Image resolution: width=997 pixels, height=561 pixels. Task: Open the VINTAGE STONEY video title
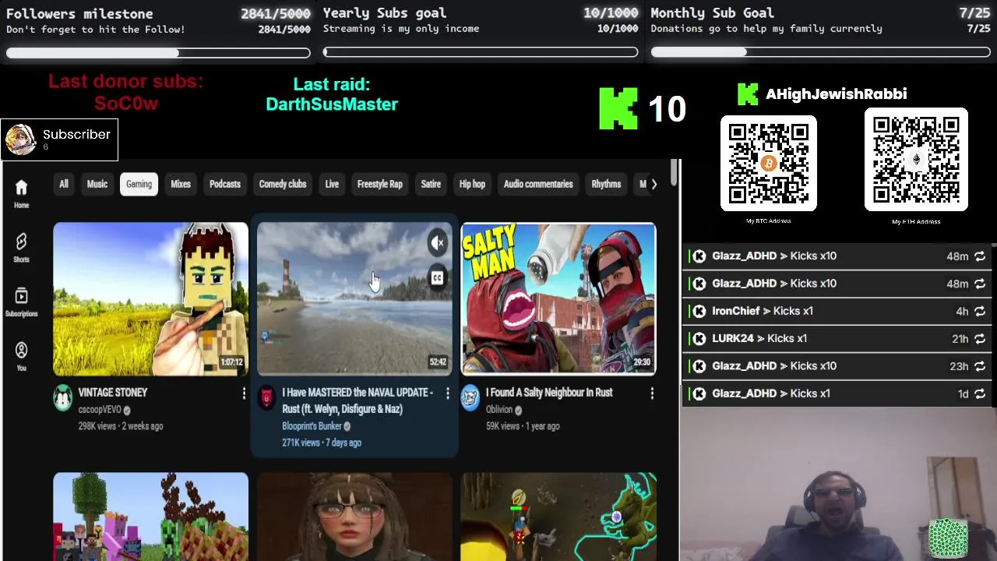tap(112, 393)
